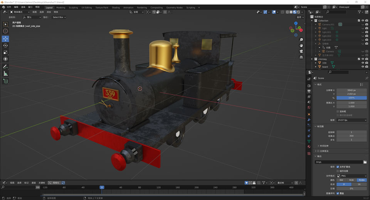This screenshot has width=370, height=200.
Task: Select the Add Cube tool
Action: click(5, 81)
